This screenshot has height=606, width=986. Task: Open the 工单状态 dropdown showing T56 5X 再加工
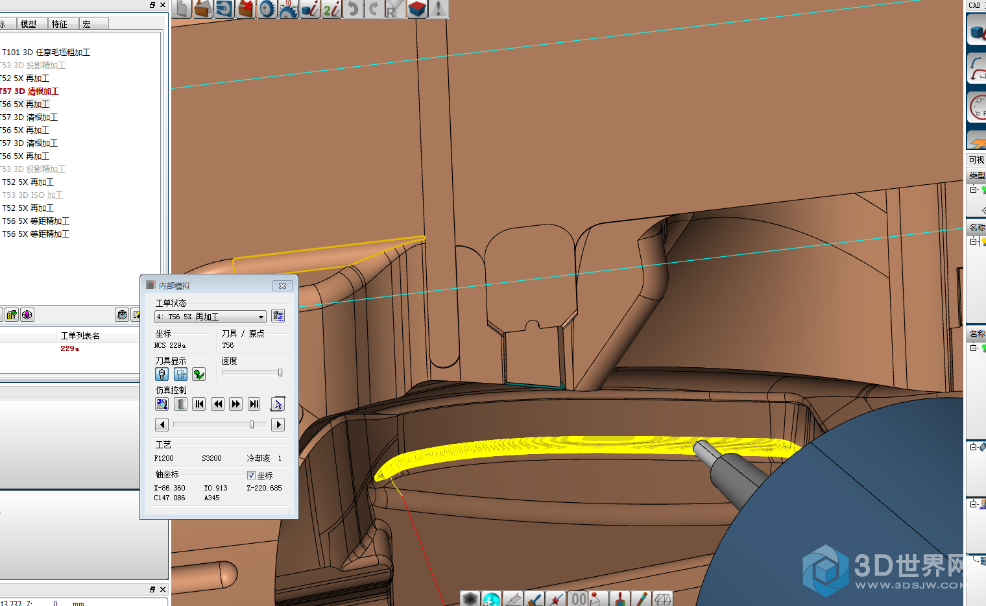coord(210,317)
